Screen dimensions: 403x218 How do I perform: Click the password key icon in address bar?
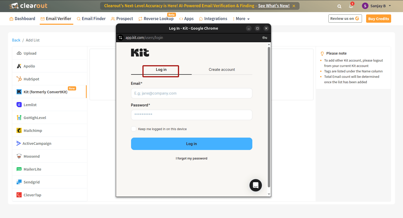coord(265,38)
